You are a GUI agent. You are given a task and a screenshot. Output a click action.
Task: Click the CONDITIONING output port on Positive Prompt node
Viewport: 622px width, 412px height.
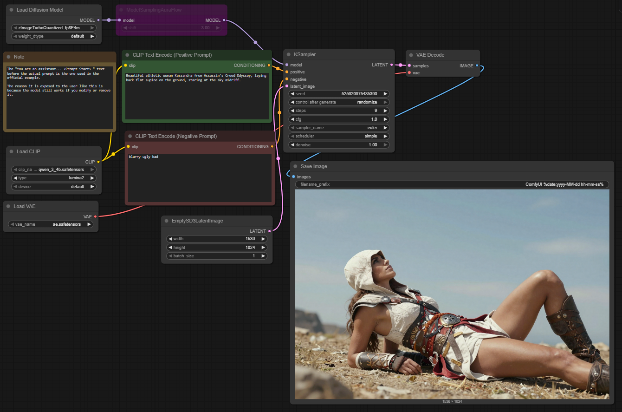point(269,65)
